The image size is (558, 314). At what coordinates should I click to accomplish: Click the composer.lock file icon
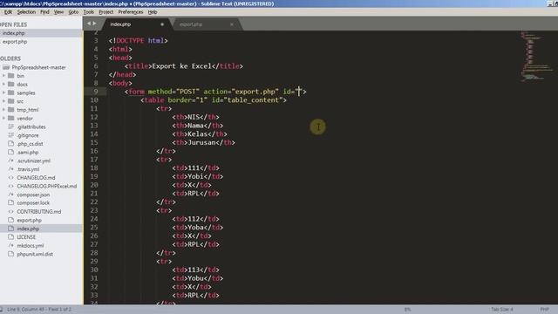pyautogui.click(x=11, y=203)
